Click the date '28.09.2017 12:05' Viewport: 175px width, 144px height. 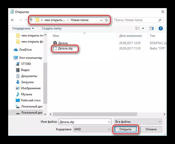click(130, 43)
